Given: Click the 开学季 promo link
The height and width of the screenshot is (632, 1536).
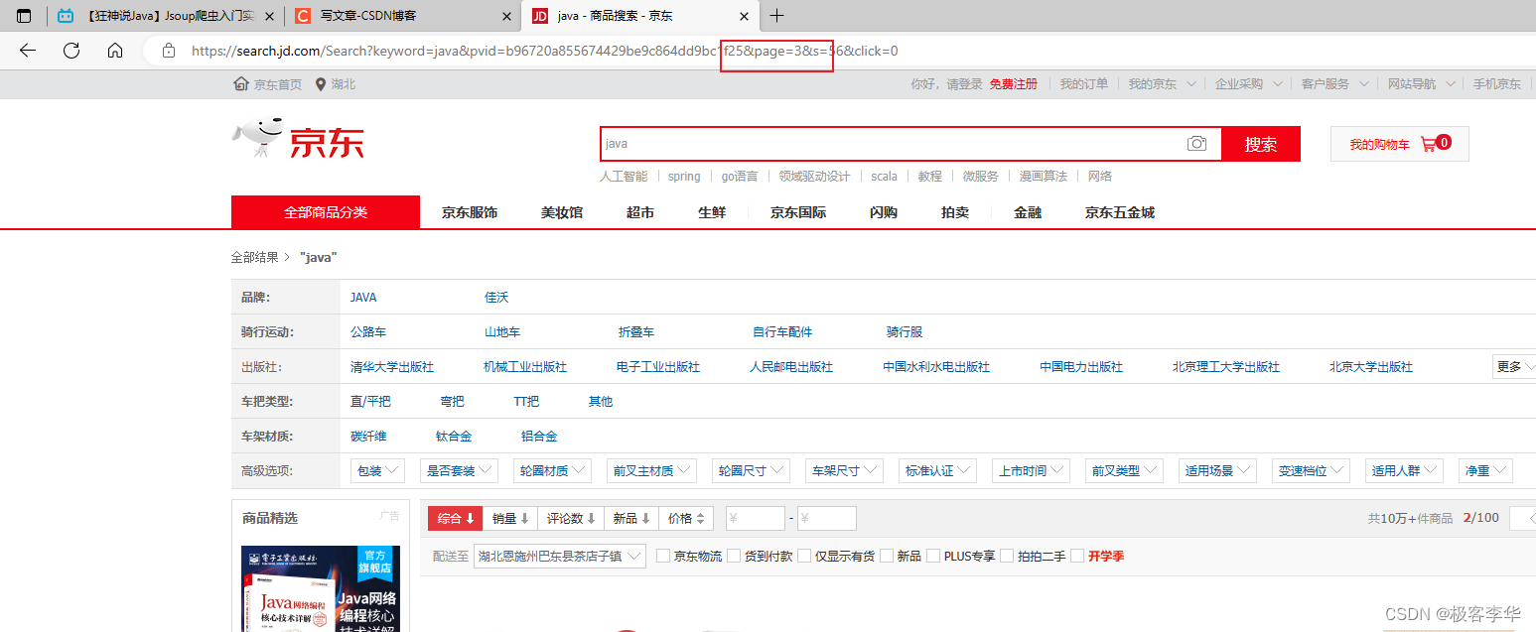Looking at the screenshot, I should pos(1106,556).
